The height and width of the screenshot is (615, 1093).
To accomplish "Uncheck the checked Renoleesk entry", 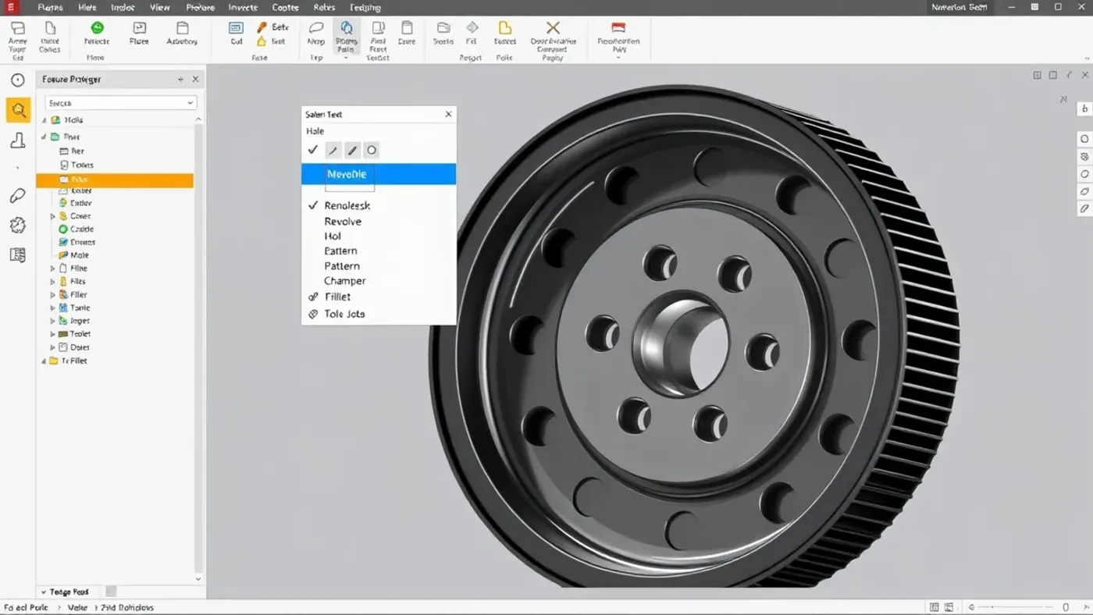I will [x=313, y=205].
